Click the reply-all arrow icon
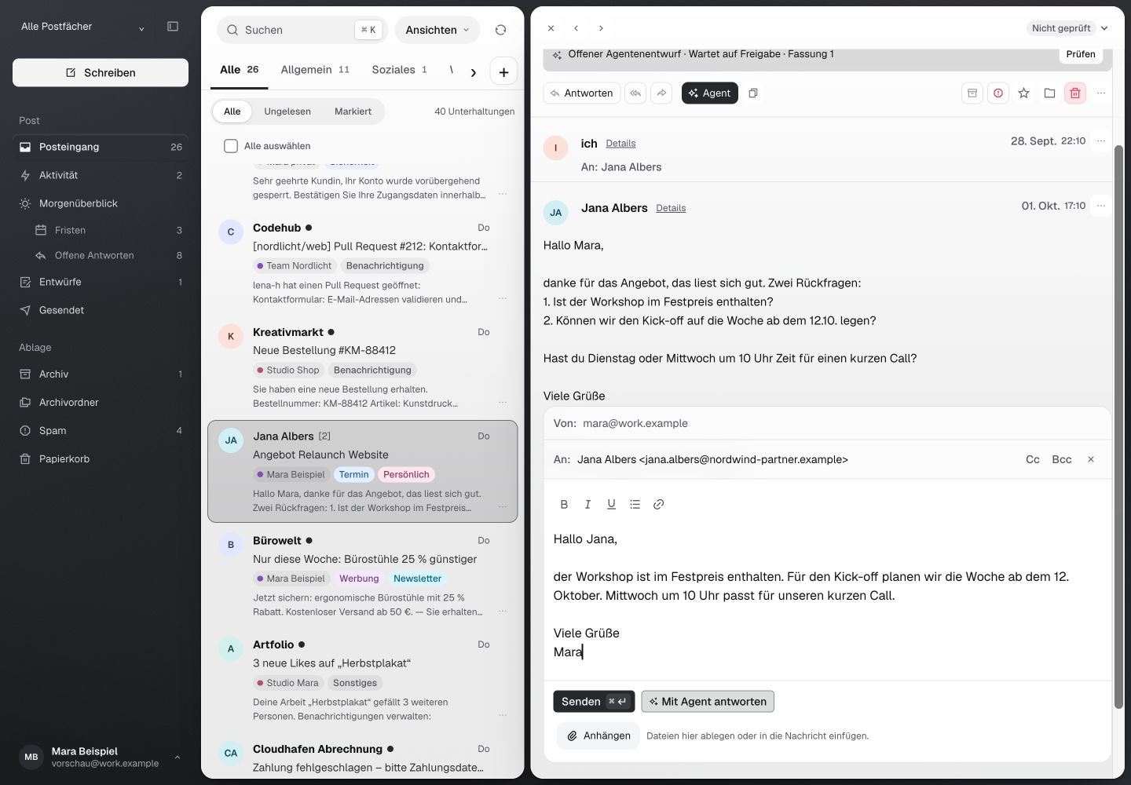The width and height of the screenshot is (1131, 785). pyautogui.click(x=635, y=93)
